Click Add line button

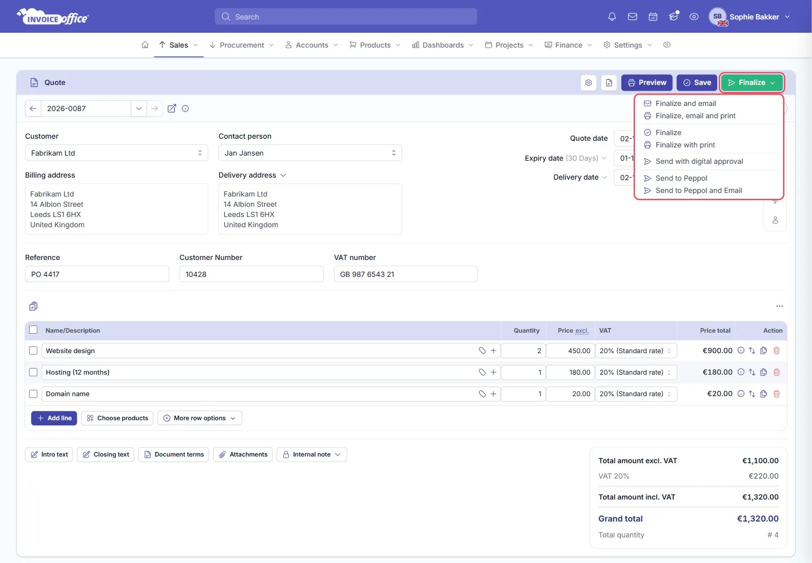pyautogui.click(x=54, y=418)
